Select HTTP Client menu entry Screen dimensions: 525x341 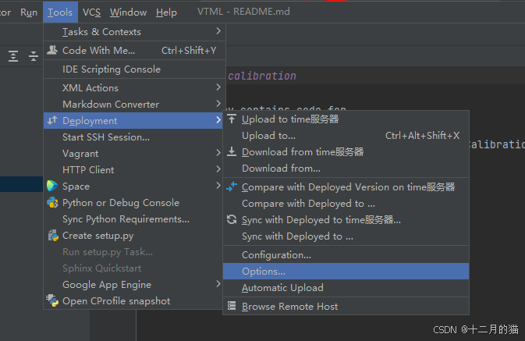tap(133, 170)
